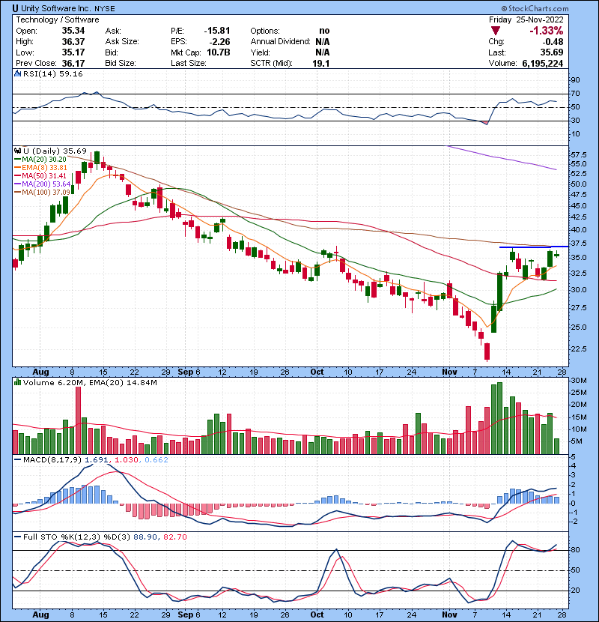Click the MA(200) 53.64 legend entry

point(43,184)
